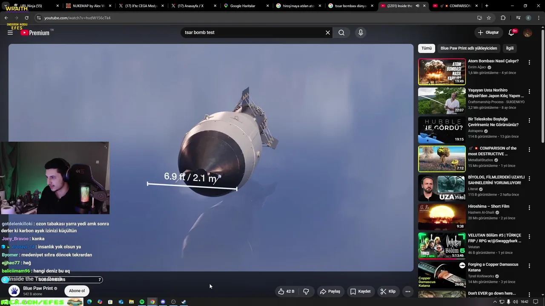Image resolution: width=545 pixels, height=306 pixels.
Task: Open the Oluştur create dropdown
Action: pyautogui.click(x=488, y=33)
